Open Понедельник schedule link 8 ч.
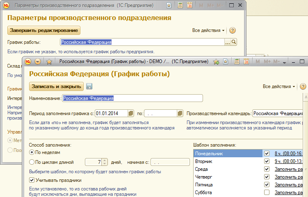This screenshot has height=197, width=308. pos(289,154)
